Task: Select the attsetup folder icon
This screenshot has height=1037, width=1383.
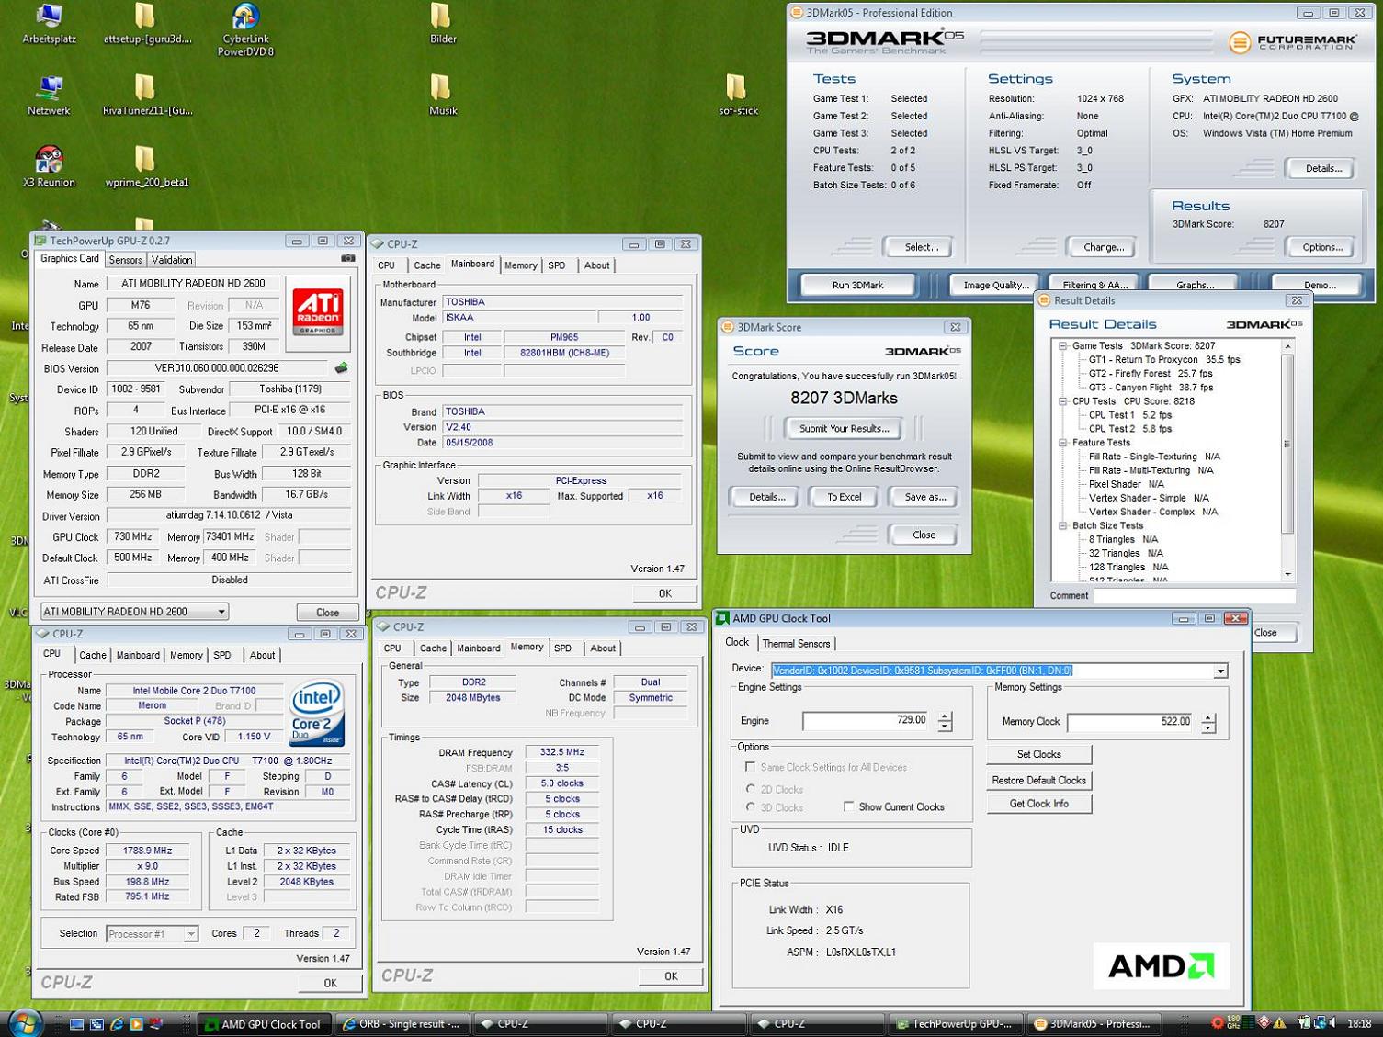Action: (147, 24)
